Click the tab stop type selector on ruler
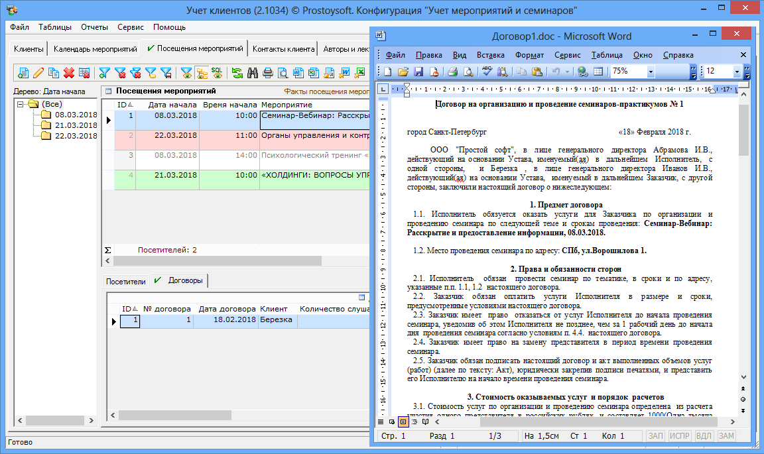Screen dimensions: 764x454 coord(383,89)
